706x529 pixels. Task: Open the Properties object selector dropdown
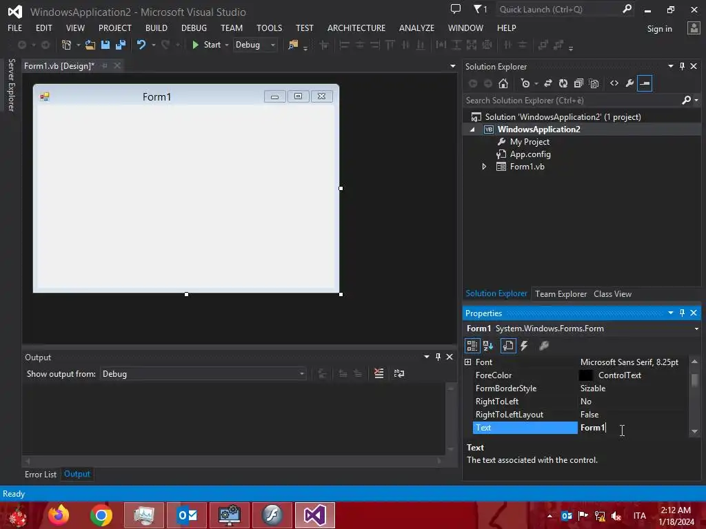click(696, 329)
